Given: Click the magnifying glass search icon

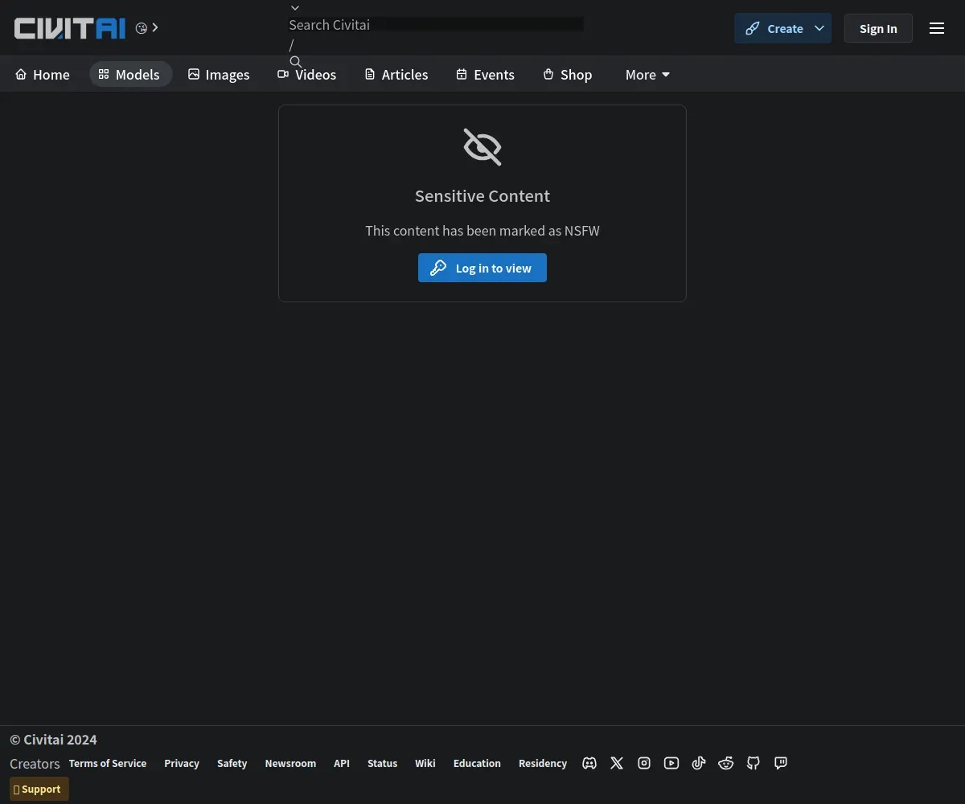Looking at the screenshot, I should pos(296,62).
